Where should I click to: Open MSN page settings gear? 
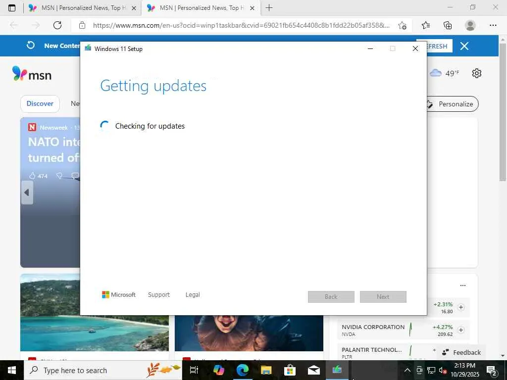(x=477, y=73)
